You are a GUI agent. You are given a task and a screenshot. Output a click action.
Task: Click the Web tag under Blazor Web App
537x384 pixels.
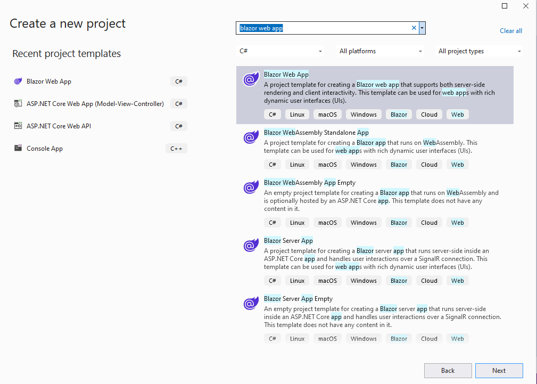458,115
